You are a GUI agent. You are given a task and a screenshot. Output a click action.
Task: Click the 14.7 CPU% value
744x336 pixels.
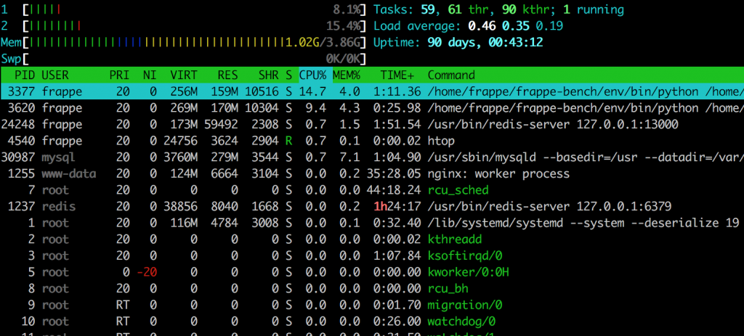(x=312, y=91)
